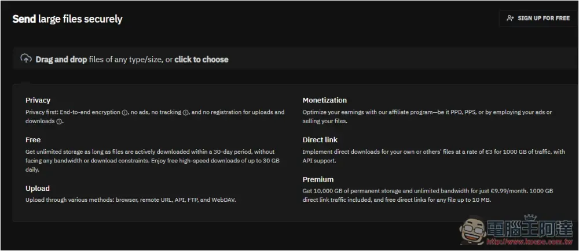Image resolution: width=579 pixels, height=251 pixels.
Task: Select the Direct link heading
Action: tap(320, 140)
